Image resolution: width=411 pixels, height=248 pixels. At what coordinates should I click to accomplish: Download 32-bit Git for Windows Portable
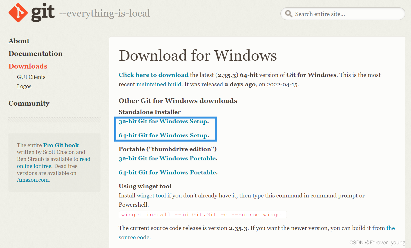pyautogui.click(x=167, y=158)
